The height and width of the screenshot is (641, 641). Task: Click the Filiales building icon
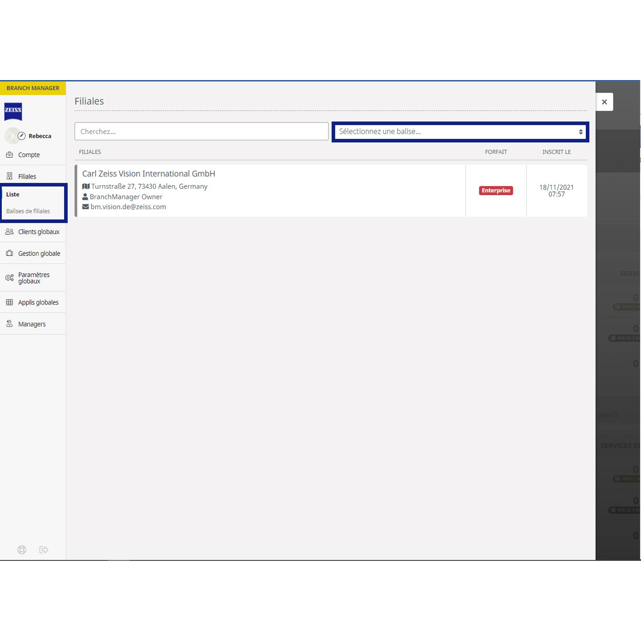pos(9,176)
